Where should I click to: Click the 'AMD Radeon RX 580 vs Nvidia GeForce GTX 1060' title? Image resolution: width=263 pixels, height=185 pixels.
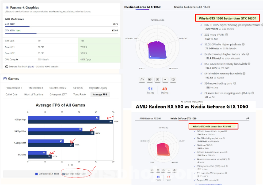(192, 107)
